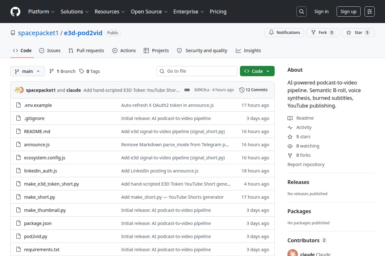Expand the Open Source menu
The height and width of the screenshot is (256, 385).
pos(149,12)
